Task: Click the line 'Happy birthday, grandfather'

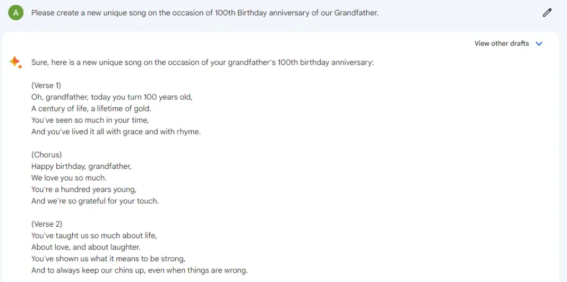Action: tap(81, 166)
